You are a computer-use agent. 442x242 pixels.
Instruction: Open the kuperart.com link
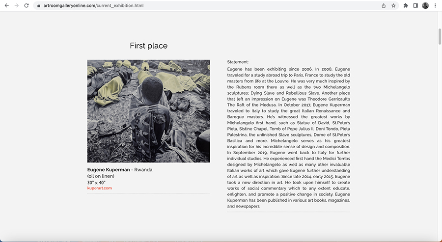click(100, 188)
